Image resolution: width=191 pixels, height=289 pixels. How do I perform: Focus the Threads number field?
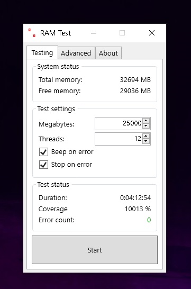(x=119, y=139)
